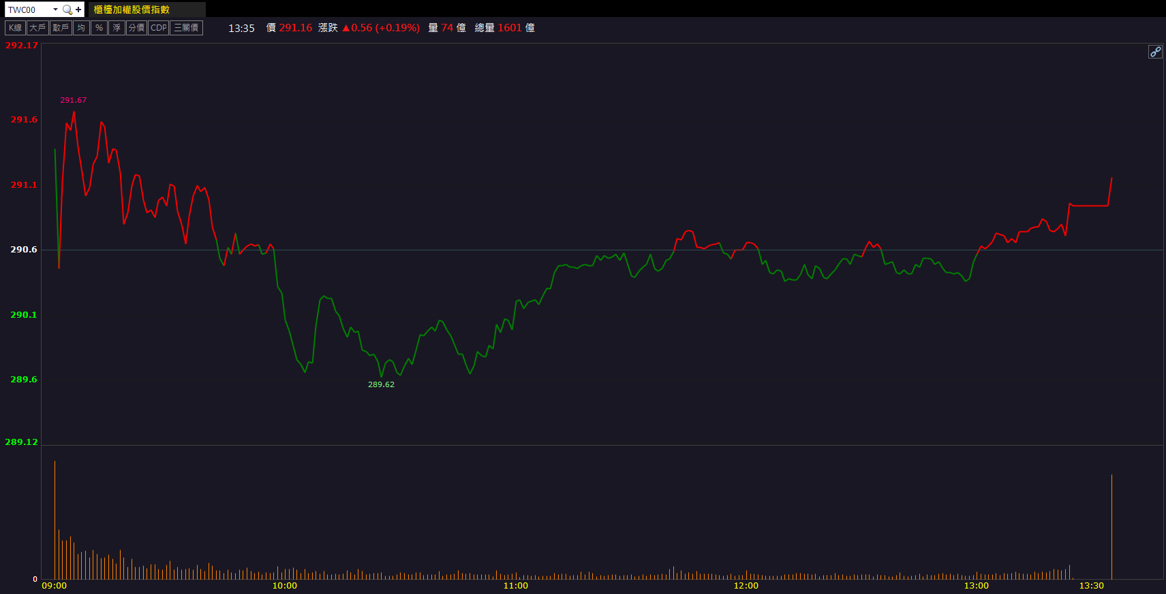Click the 289.62 intraday low label
This screenshot has width=1166, height=594.
pyautogui.click(x=381, y=384)
